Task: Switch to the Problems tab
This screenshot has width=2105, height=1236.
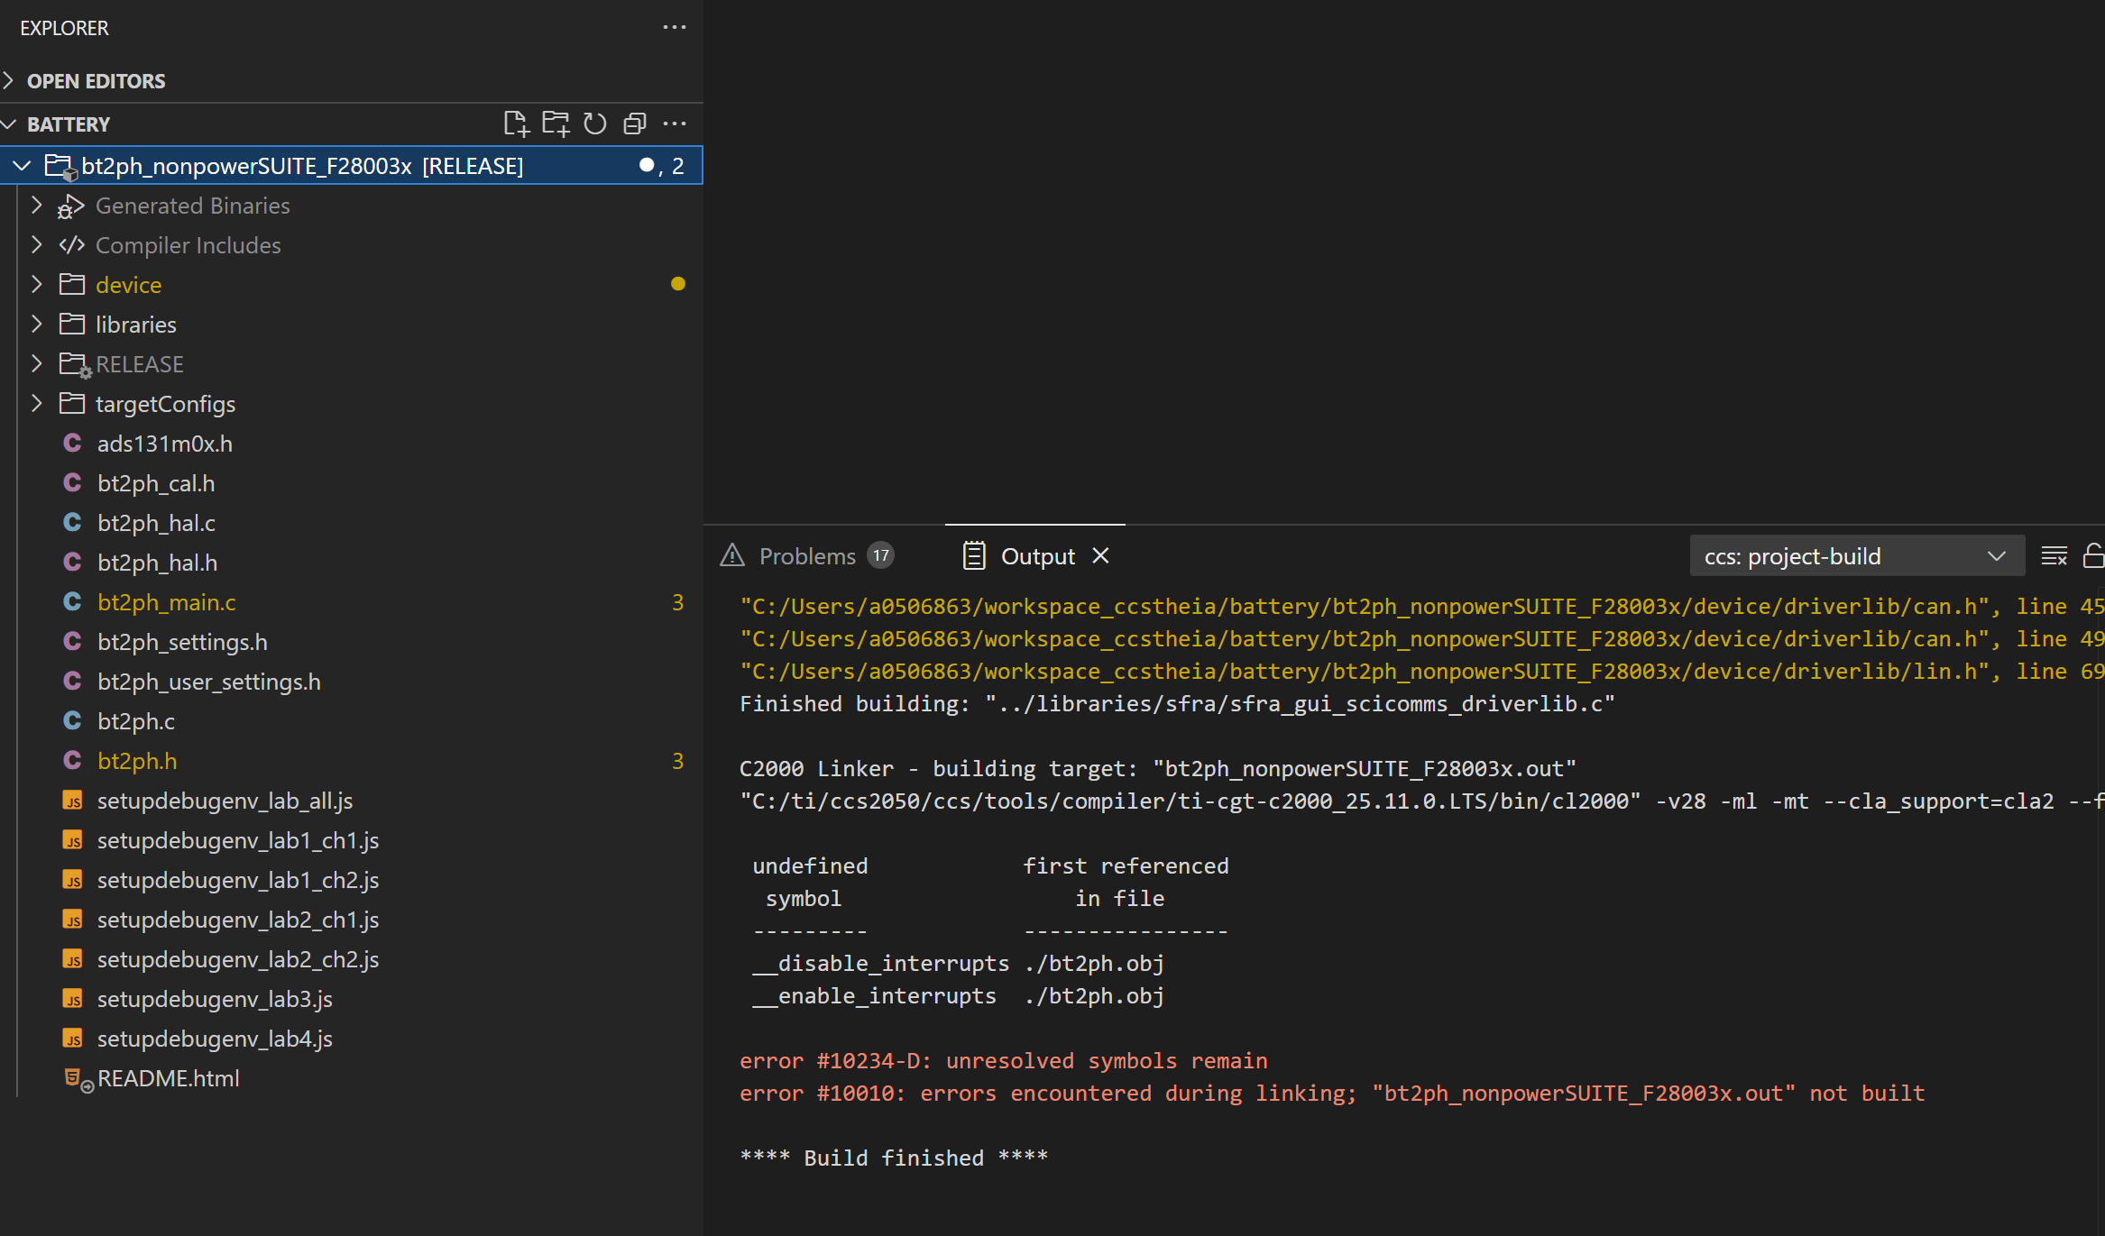Action: coord(807,556)
